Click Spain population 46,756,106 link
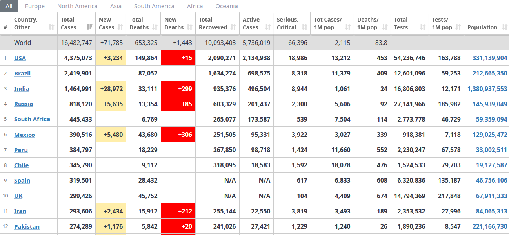 click(492, 181)
